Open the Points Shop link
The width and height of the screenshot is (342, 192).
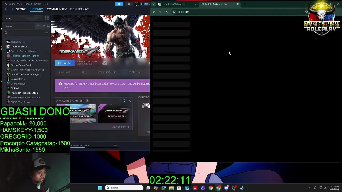pyautogui.click(x=135, y=72)
